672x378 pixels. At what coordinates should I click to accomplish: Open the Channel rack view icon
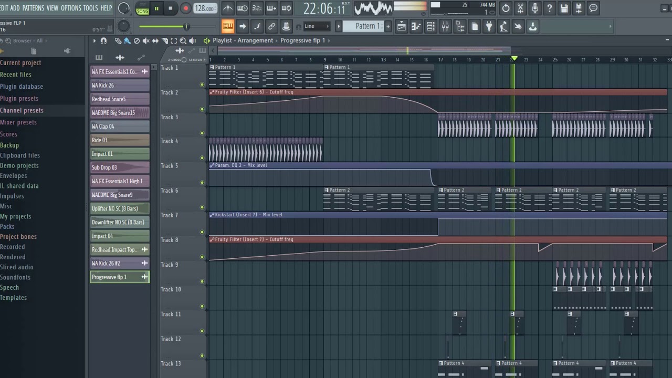(430, 26)
